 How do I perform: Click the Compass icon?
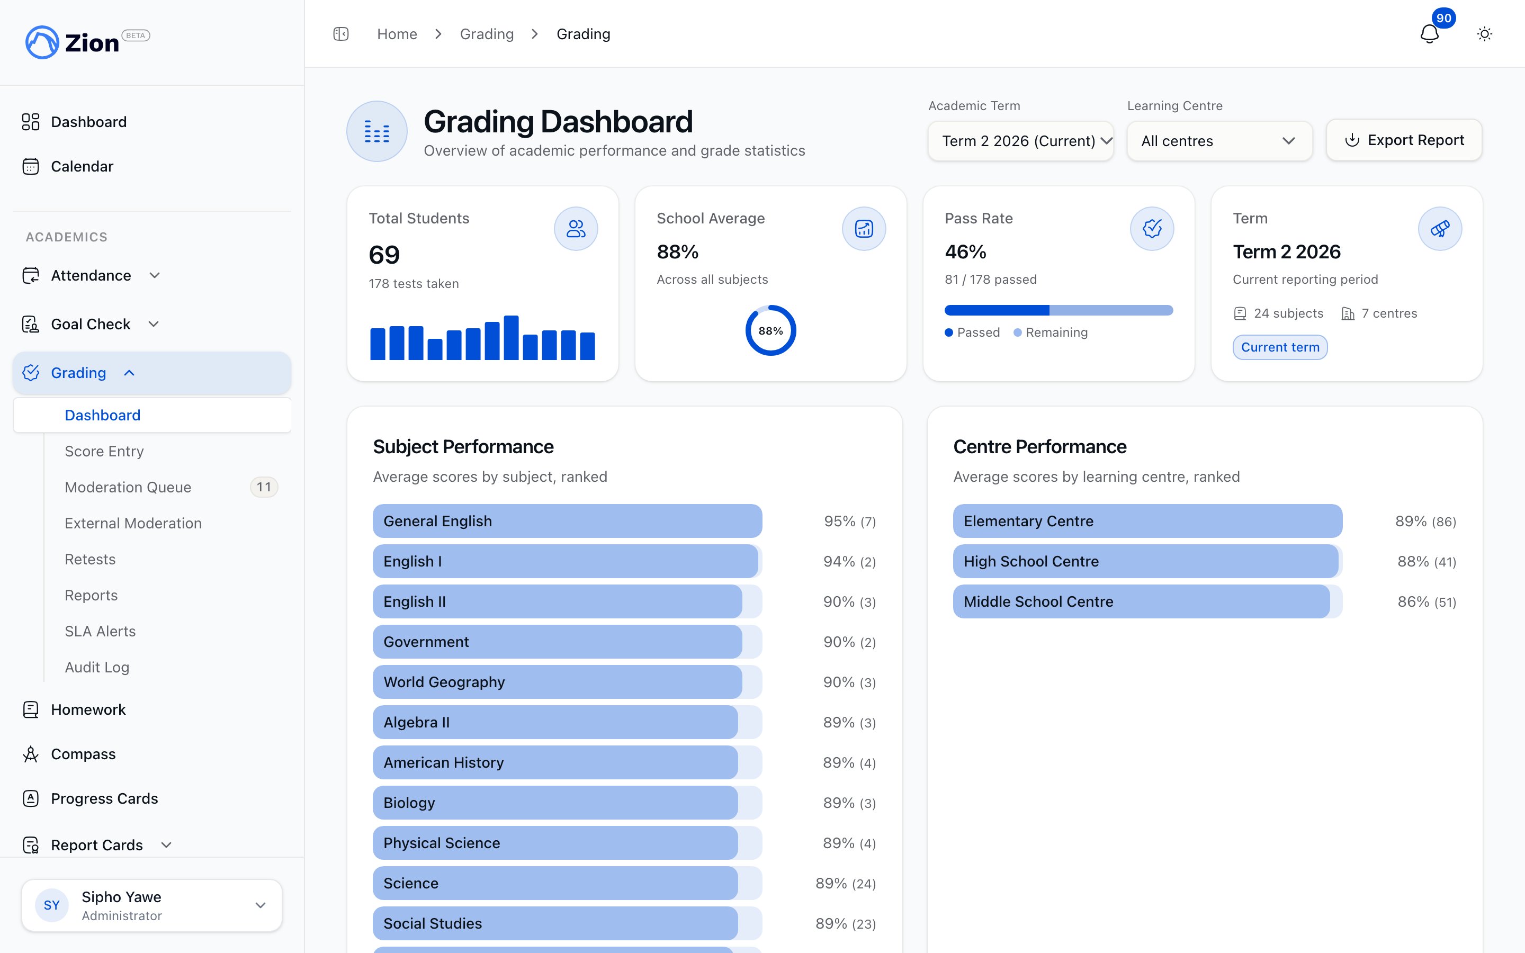coord(30,754)
